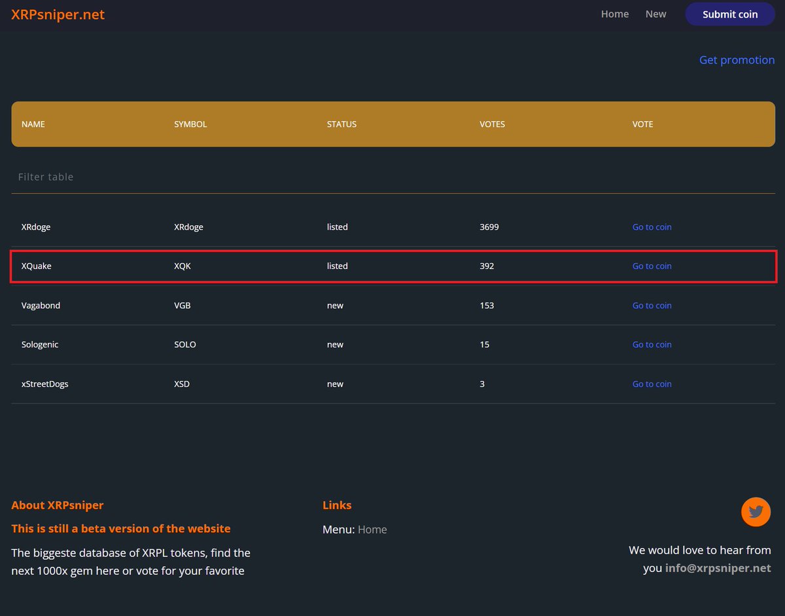The image size is (785, 616).
Task: Open Go to coin for XRdoge
Action: [652, 227]
